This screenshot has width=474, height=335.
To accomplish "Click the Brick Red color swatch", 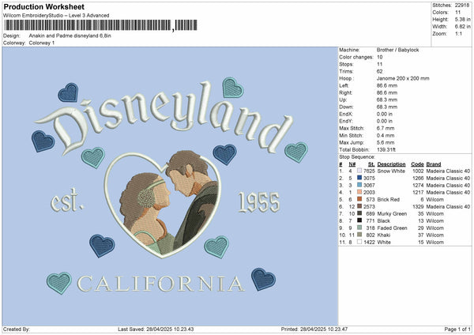I will [359, 200].
